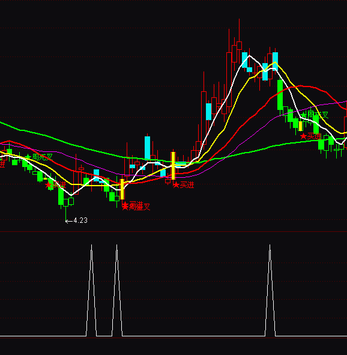
Task: Click the tall cyan candlestick in mid-chart
Action: point(147,148)
